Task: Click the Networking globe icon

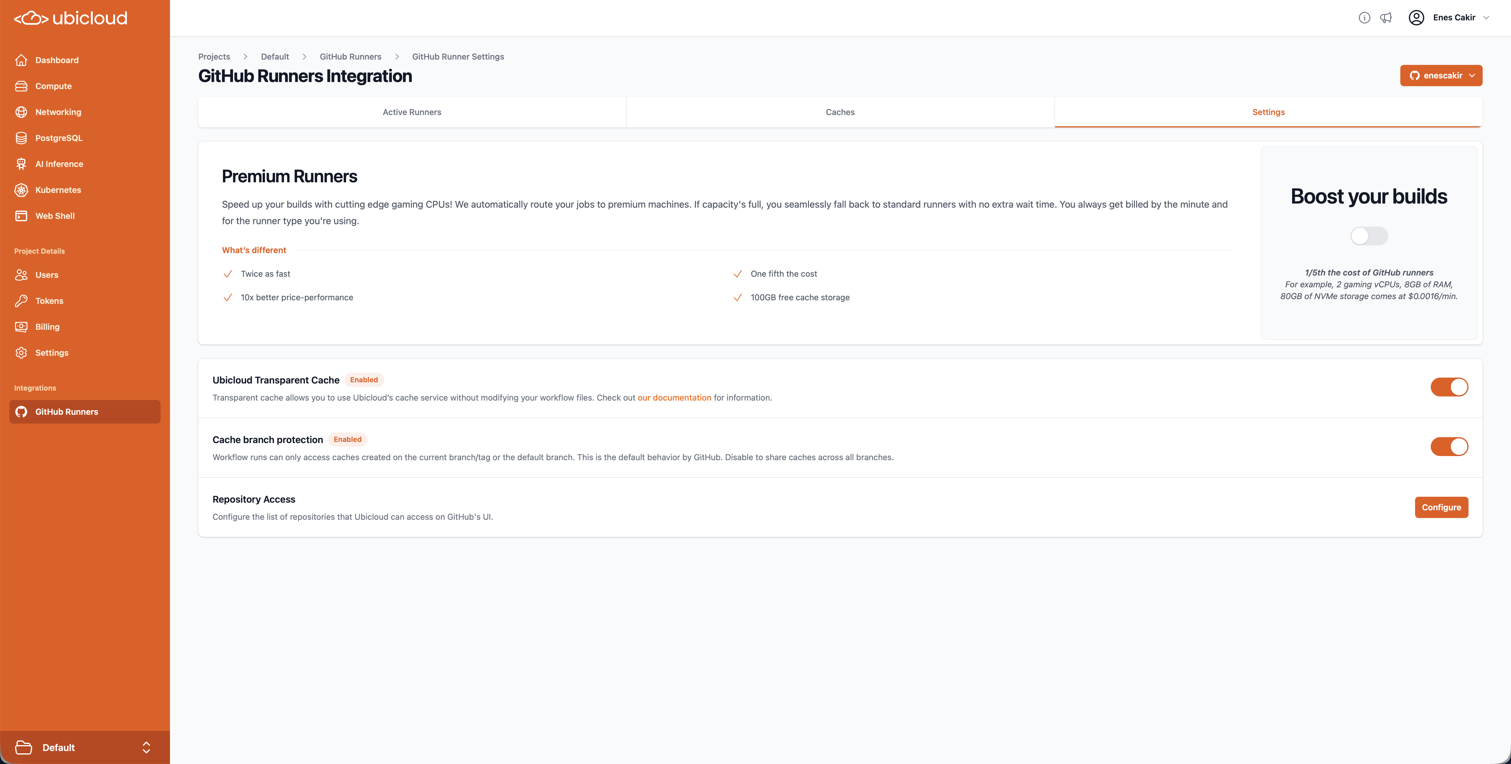Action: (21, 112)
